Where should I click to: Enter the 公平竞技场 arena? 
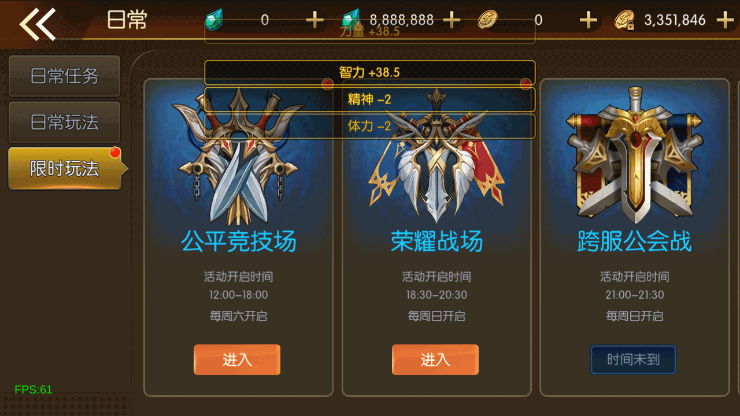237,359
